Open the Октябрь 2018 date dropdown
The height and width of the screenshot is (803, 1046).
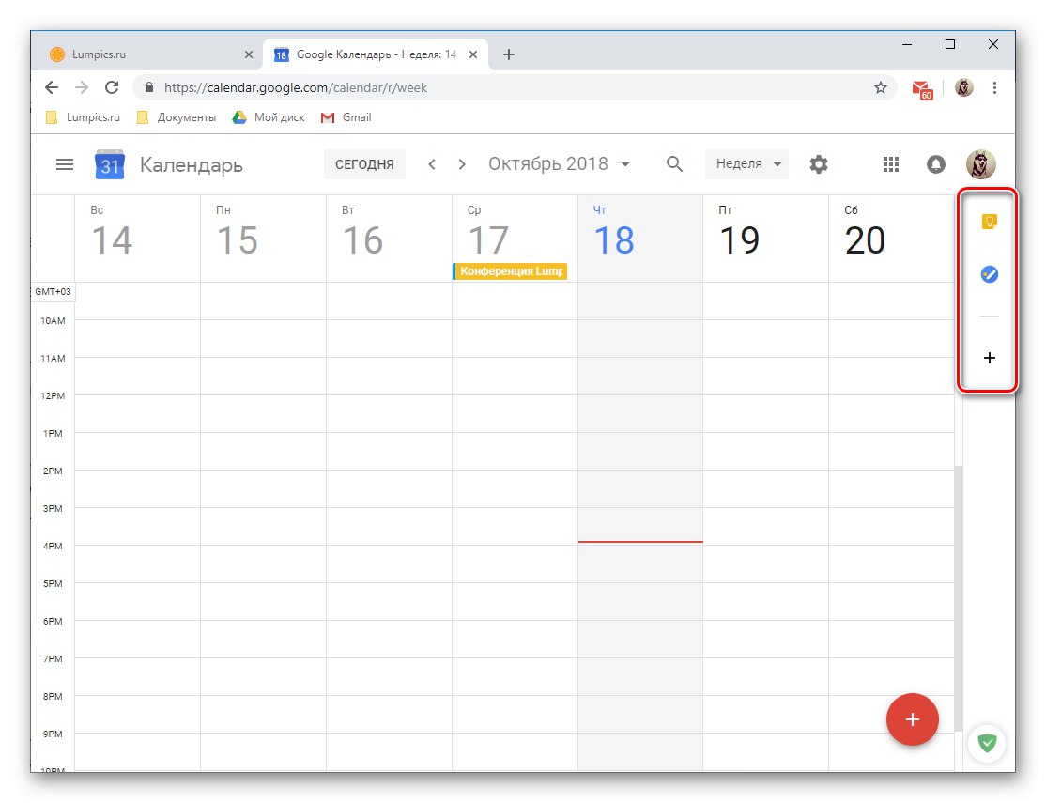(x=559, y=163)
